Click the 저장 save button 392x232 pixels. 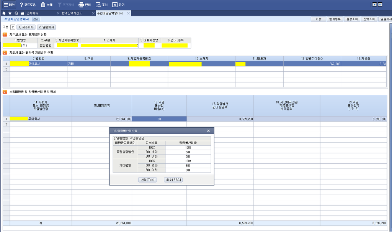318,19
